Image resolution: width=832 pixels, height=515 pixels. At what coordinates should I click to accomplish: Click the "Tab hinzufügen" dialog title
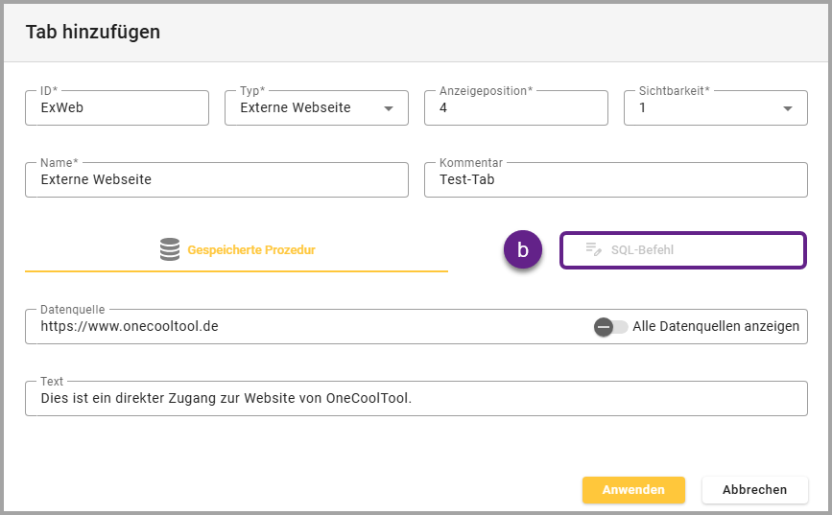point(93,33)
